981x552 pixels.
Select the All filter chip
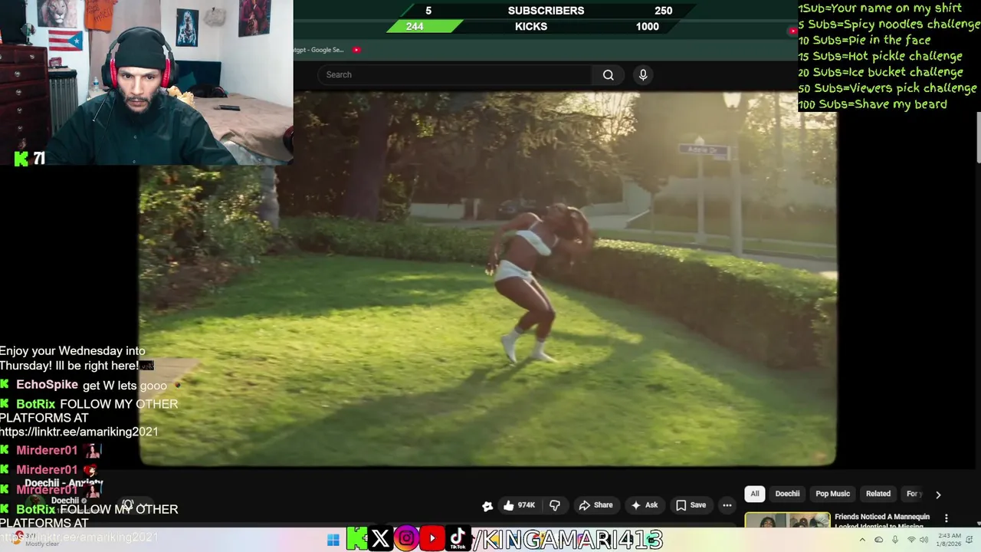tap(755, 494)
